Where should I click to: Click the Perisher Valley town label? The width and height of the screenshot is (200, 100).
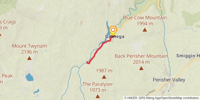point(169,80)
